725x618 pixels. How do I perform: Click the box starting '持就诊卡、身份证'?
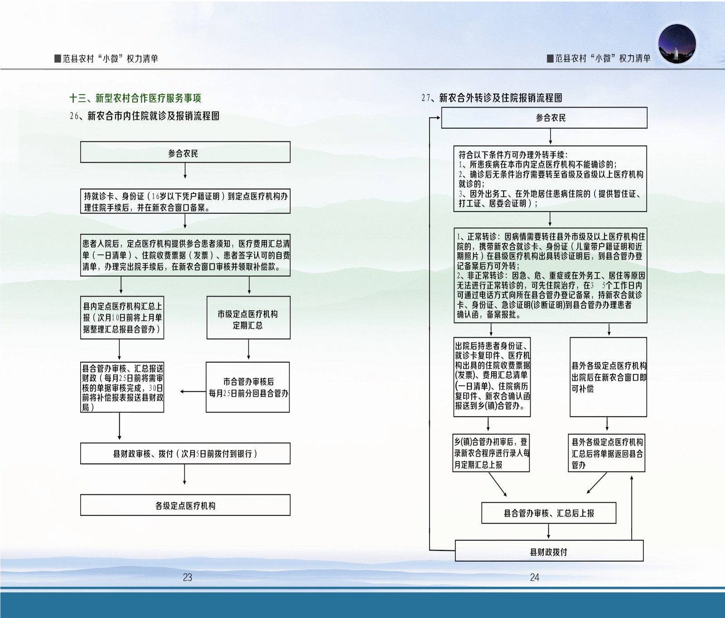[185, 201]
